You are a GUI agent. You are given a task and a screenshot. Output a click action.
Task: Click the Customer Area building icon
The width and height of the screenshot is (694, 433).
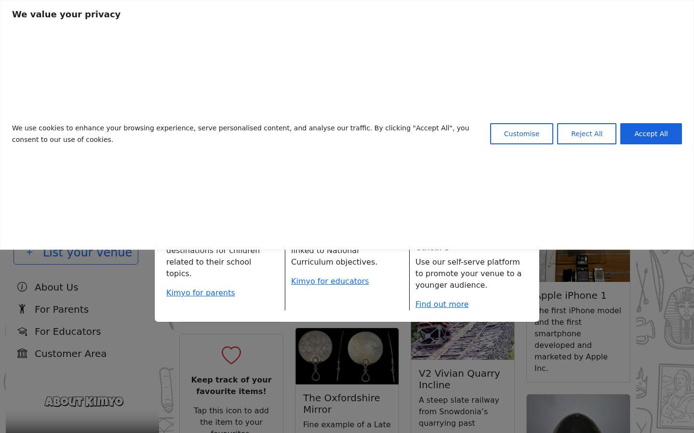pyautogui.click(x=22, y=354)
